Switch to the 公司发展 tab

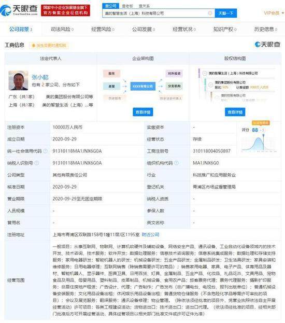tap(144, 29)
